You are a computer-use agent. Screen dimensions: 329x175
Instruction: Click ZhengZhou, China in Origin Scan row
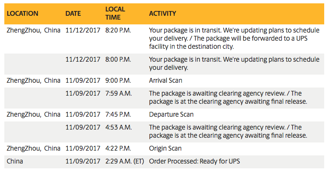click(33, 149)
